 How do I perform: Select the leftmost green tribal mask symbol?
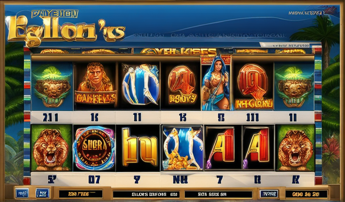pyautogui.click(x=52, y=86)
